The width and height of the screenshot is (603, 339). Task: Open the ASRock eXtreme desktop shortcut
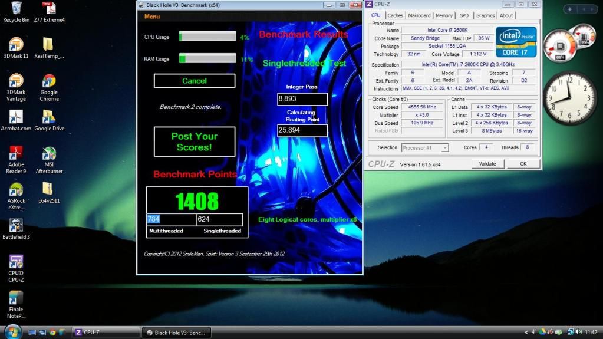click(x=16, y=196)
